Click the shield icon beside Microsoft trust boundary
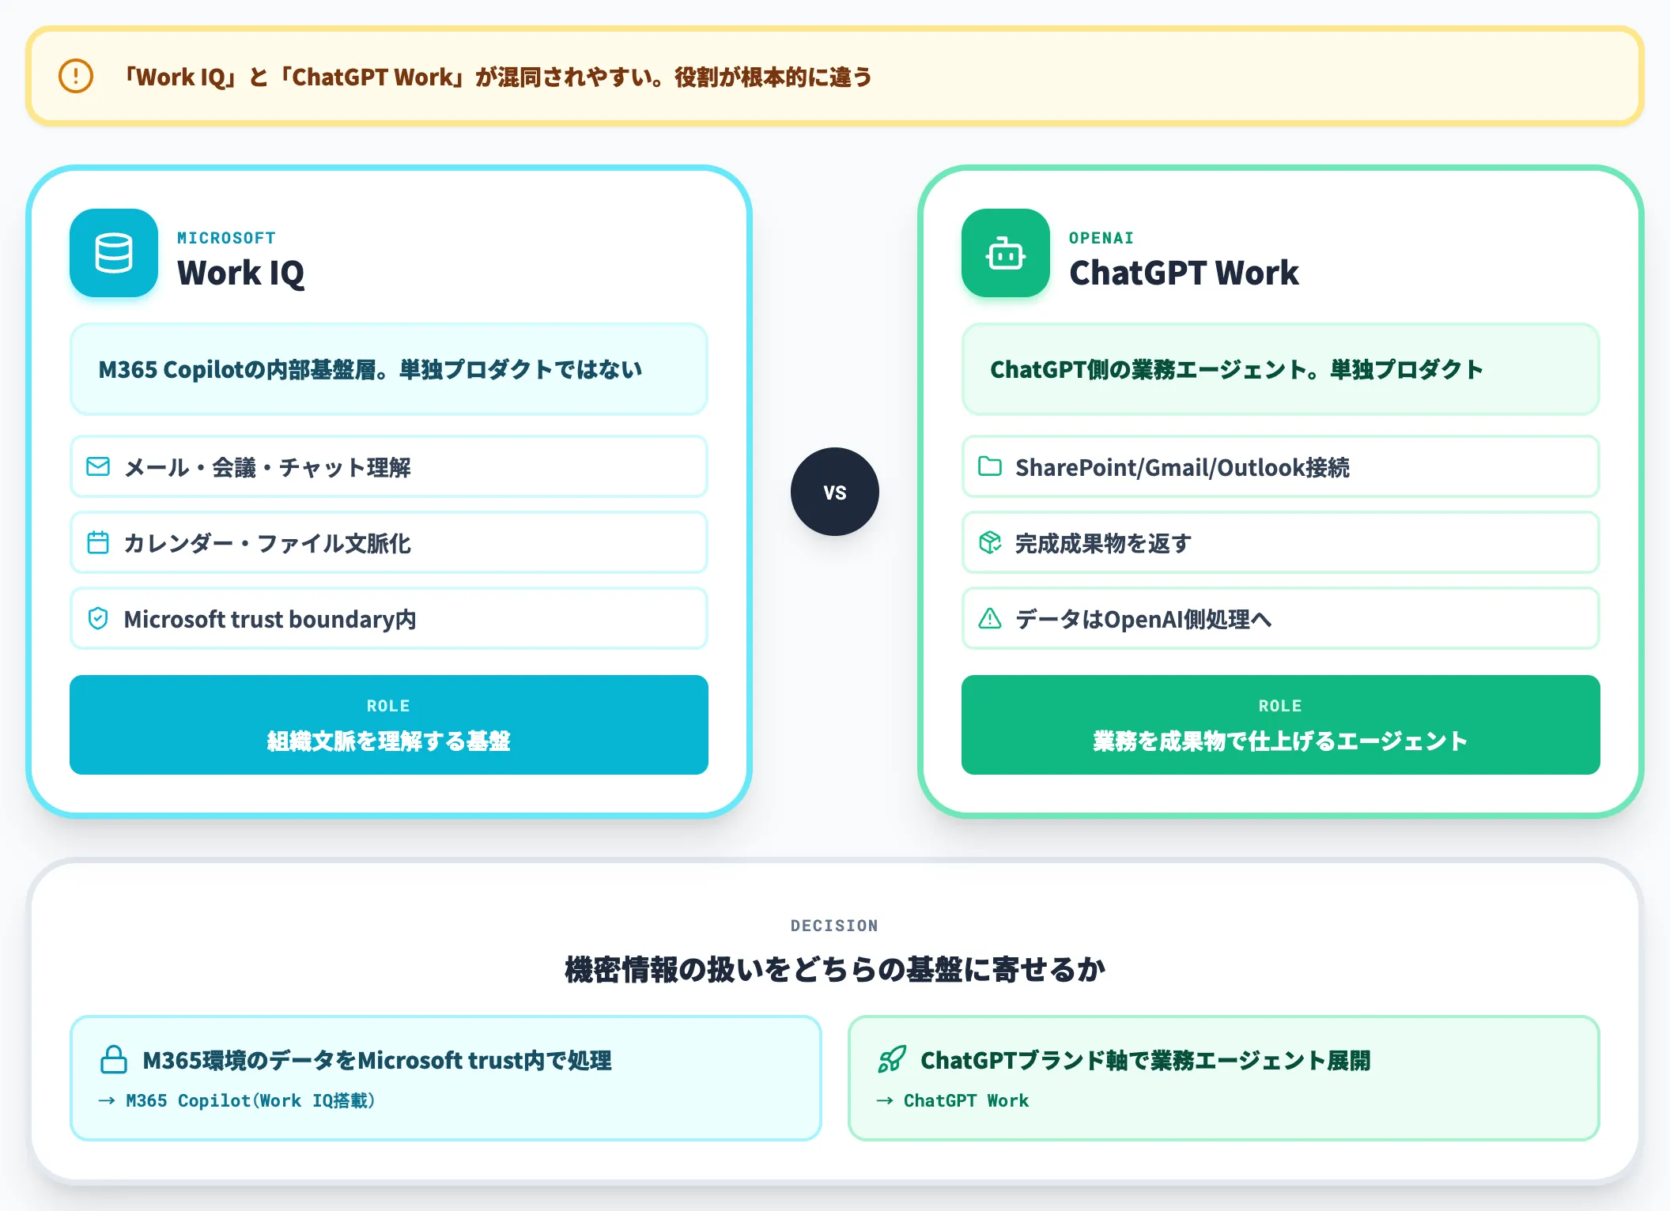The width and height of the screenshot is (1670, 1211). tap(98, 618)
